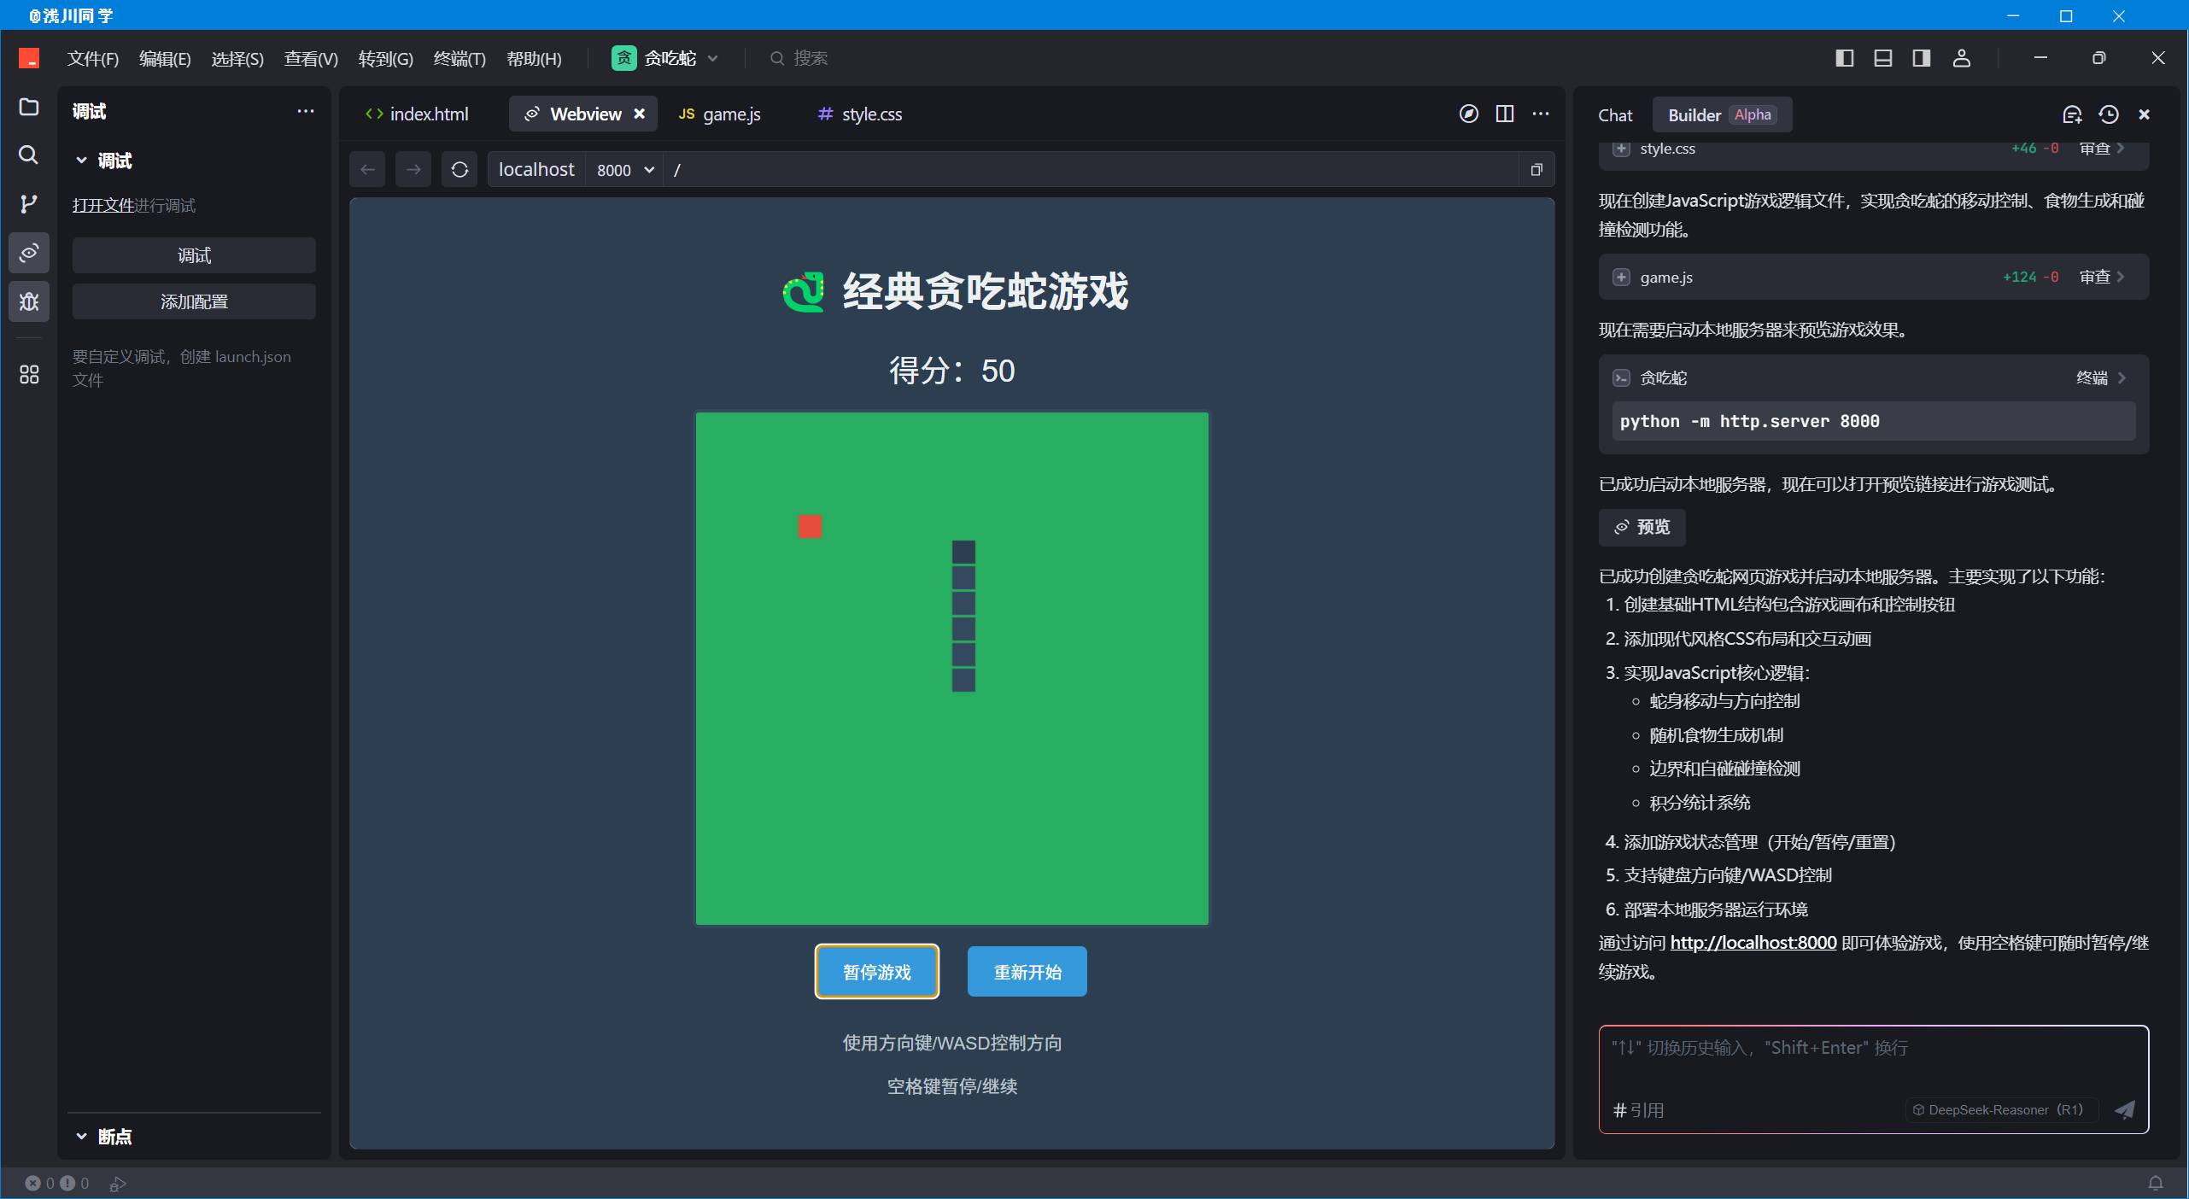Open the 编辑(E) menu
The height and width of the screenshot is (1199, 2189).
click(165, 58)
